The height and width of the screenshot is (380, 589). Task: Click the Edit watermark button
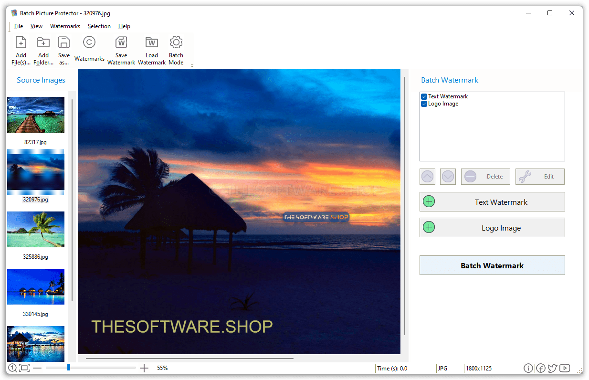pos(540,177)
